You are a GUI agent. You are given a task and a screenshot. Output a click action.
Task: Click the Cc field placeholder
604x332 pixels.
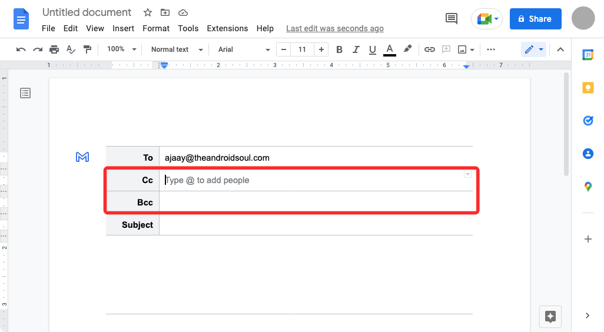[207, 180]
